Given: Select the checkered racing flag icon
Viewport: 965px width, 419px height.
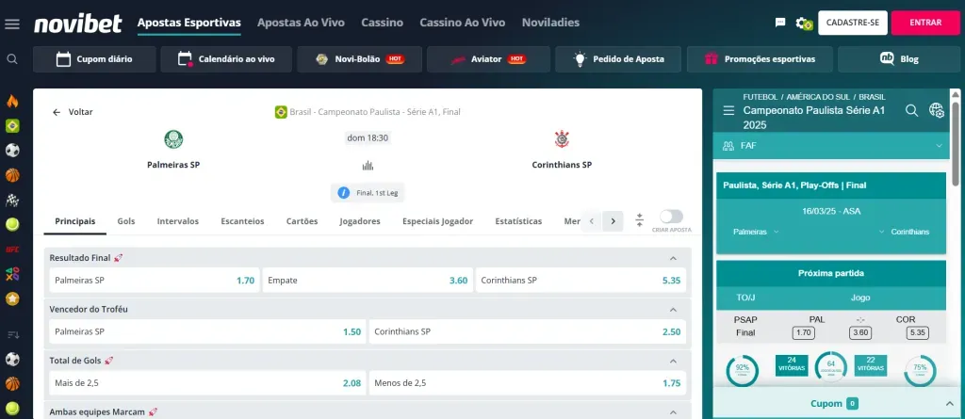Looking at the screenshot, I should 12,200.
